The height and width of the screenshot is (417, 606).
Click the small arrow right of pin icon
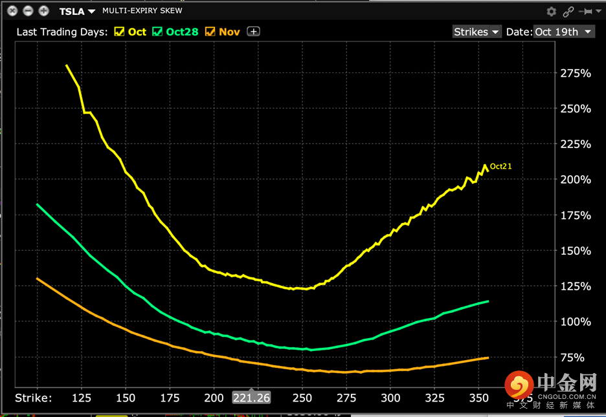[x=599, y=12]
